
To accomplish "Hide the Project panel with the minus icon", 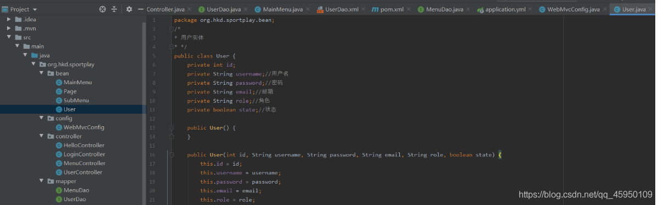I will (141, 9).
